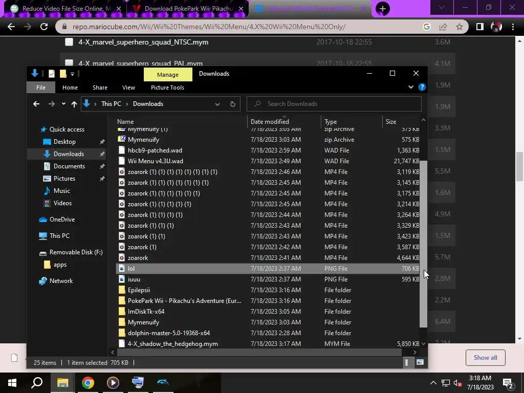This screenshot has width=524, height=393.
Task: Click the New folder quick access icon
Action: click(63, 74)
